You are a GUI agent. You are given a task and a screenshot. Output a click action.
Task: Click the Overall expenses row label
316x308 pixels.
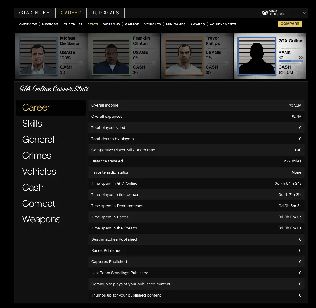tap(107, 117)
